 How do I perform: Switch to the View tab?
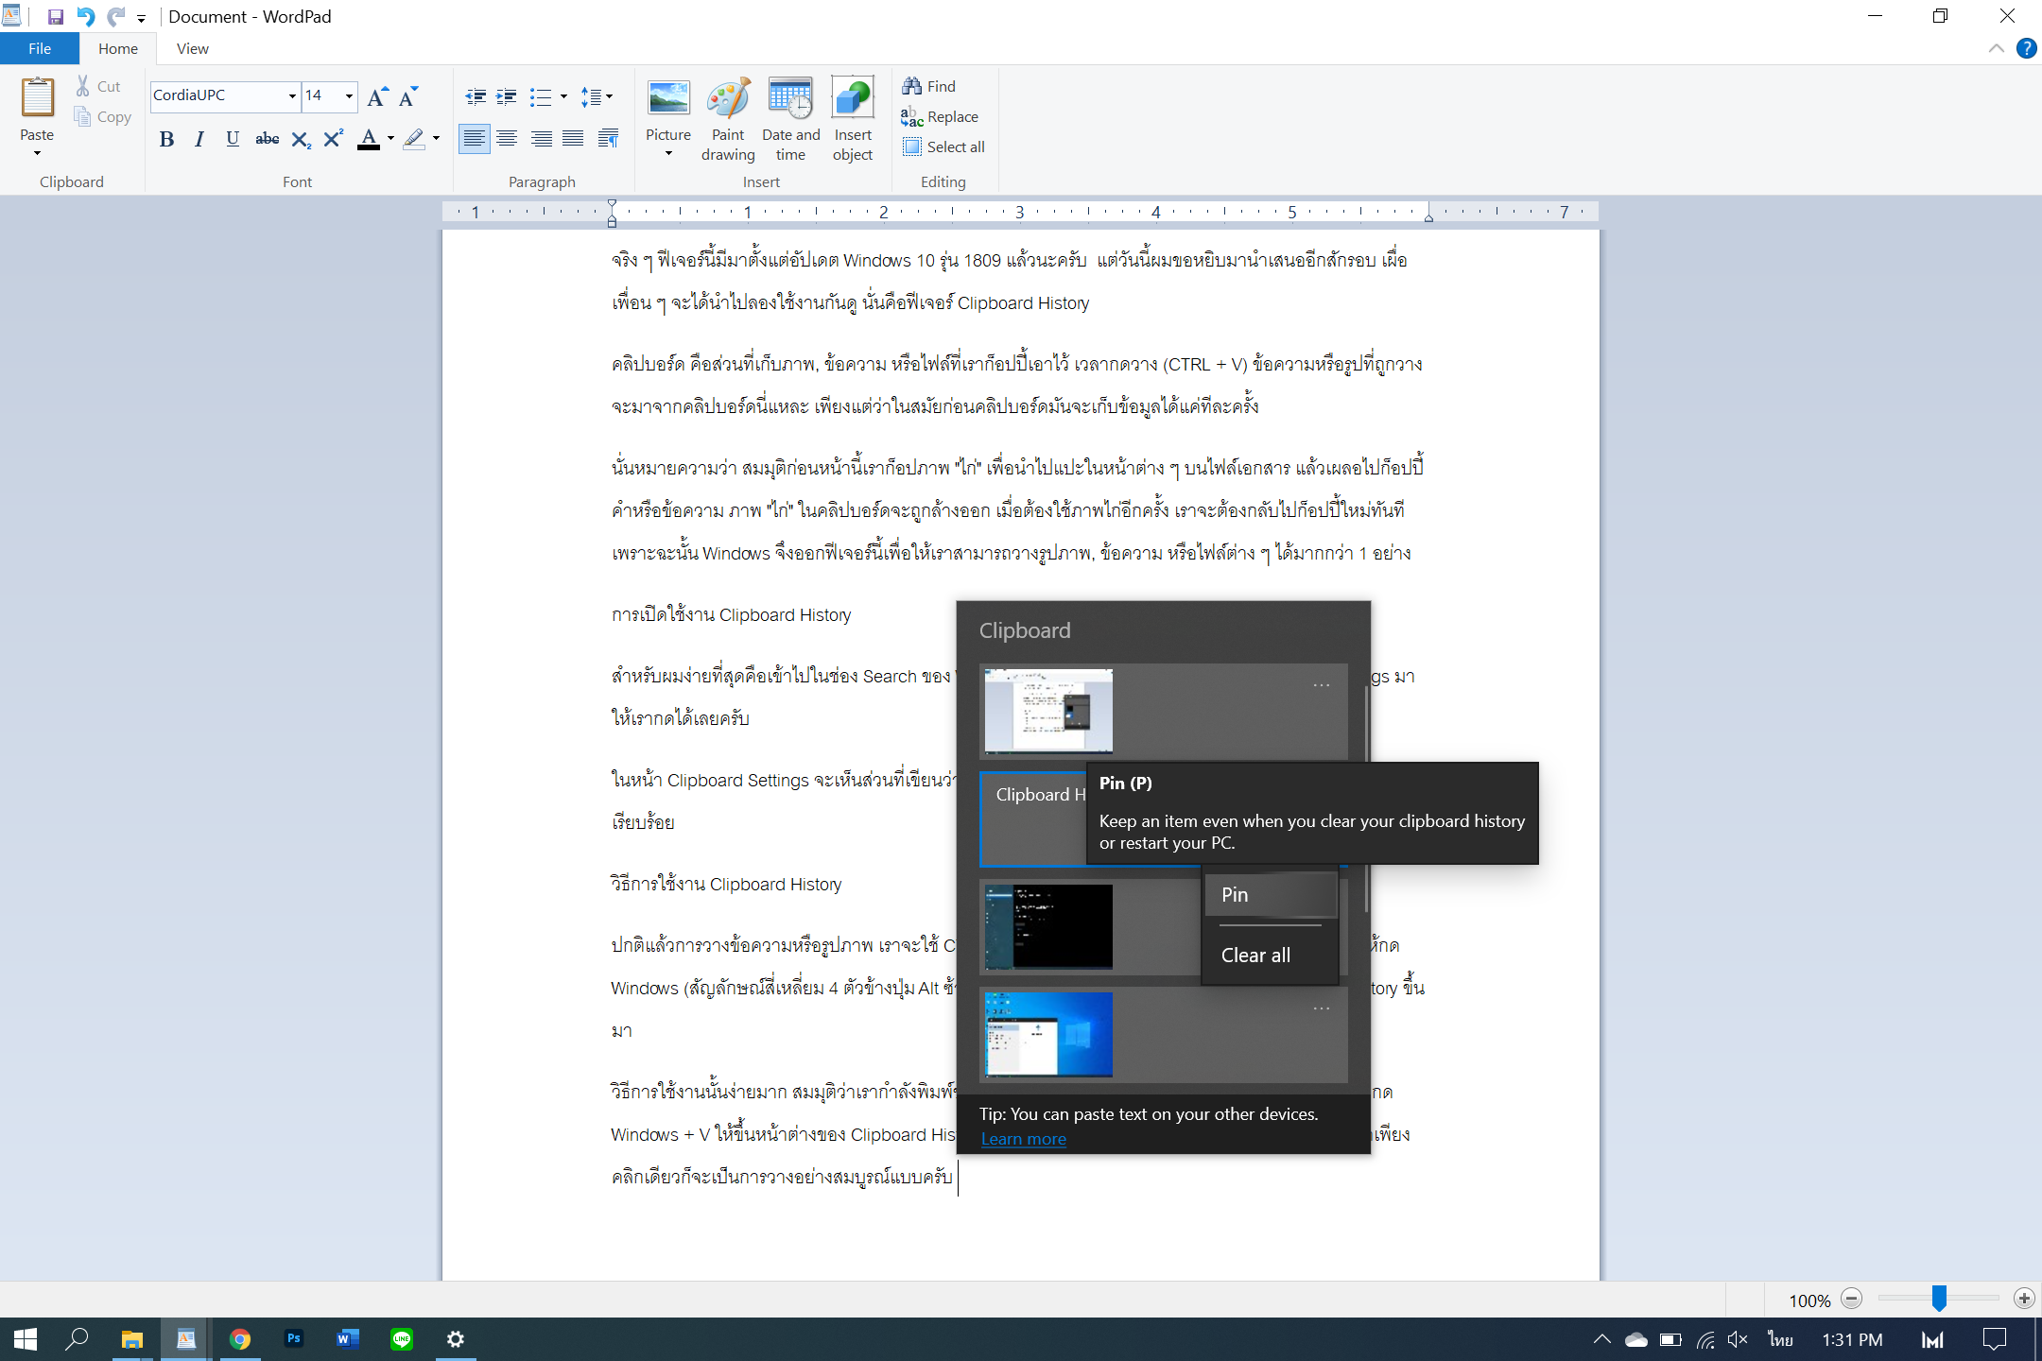point(193,48)
